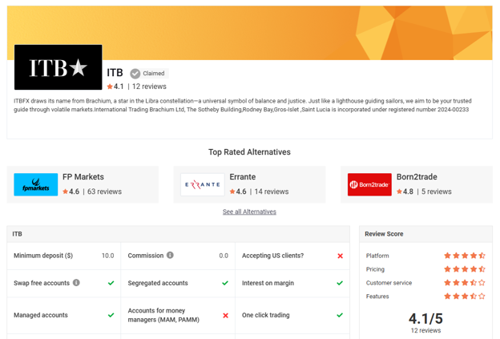
Task: Click the ITB table header label
Action: (x=17, y=234)
